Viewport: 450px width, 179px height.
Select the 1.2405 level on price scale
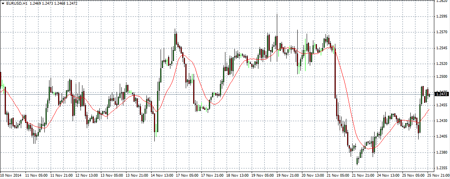pos(442,136)
